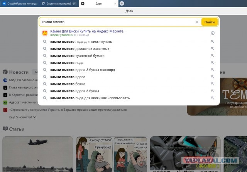Open the motorcycle engine article thumbnail
The image size is (247, 172).
click(x=185, y=154)
